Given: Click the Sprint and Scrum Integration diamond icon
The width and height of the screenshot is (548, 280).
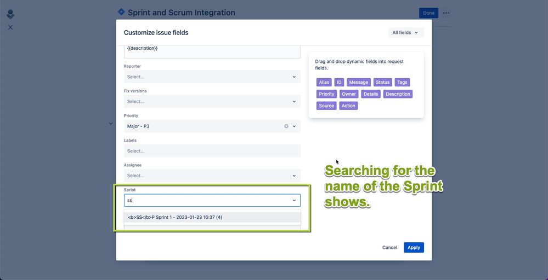Looking at the screenshot, I should [x=121, y=12].
